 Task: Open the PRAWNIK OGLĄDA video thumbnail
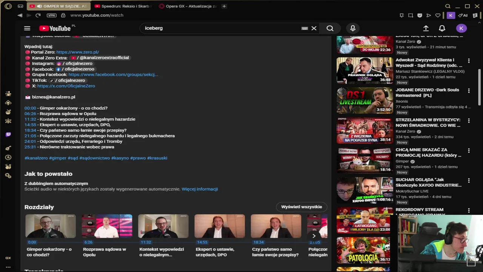[365, 70]
